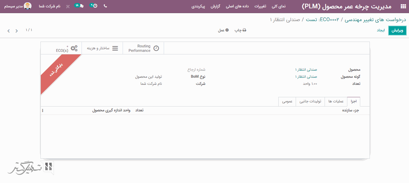Follow the صندلی انتظار ۱ product link

tap(306, 69)
